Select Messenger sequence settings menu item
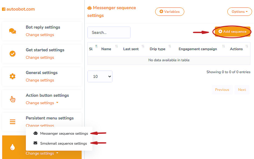Viewport: 254px width, 159px height. click(64, 134)
